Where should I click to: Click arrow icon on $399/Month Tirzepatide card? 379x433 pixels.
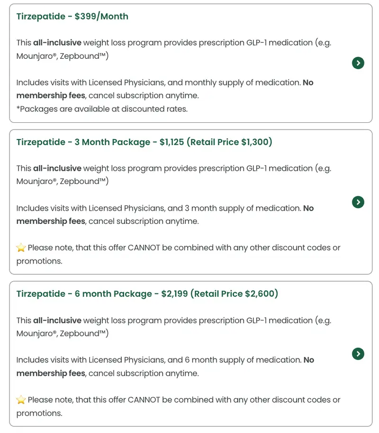pyautogui.click(x=358, y=63)
